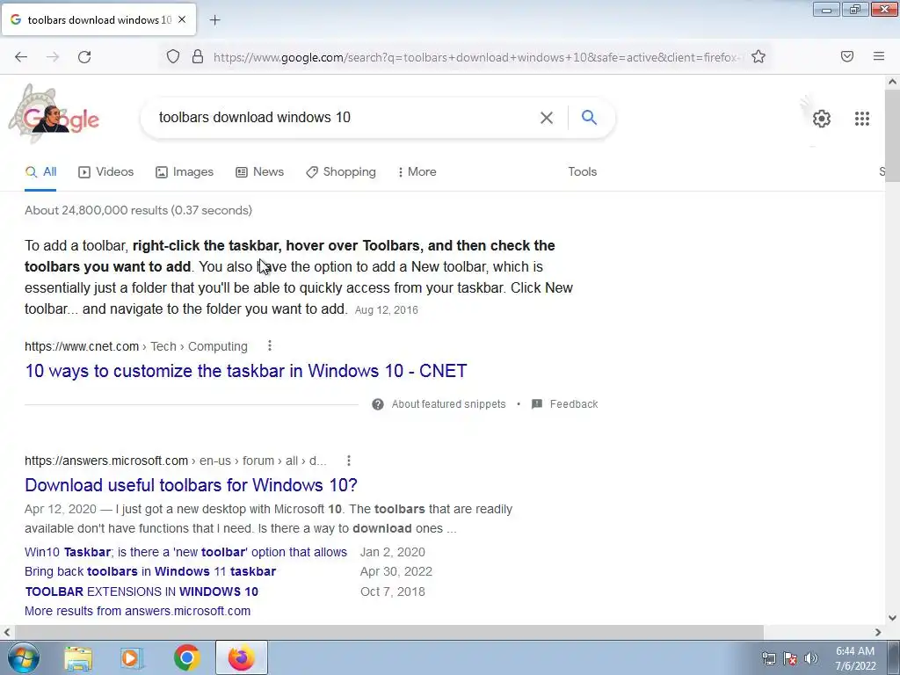This screenshot has height=675, width=900.
Task: Open Google quick settings gear
Action: point(822,119)
